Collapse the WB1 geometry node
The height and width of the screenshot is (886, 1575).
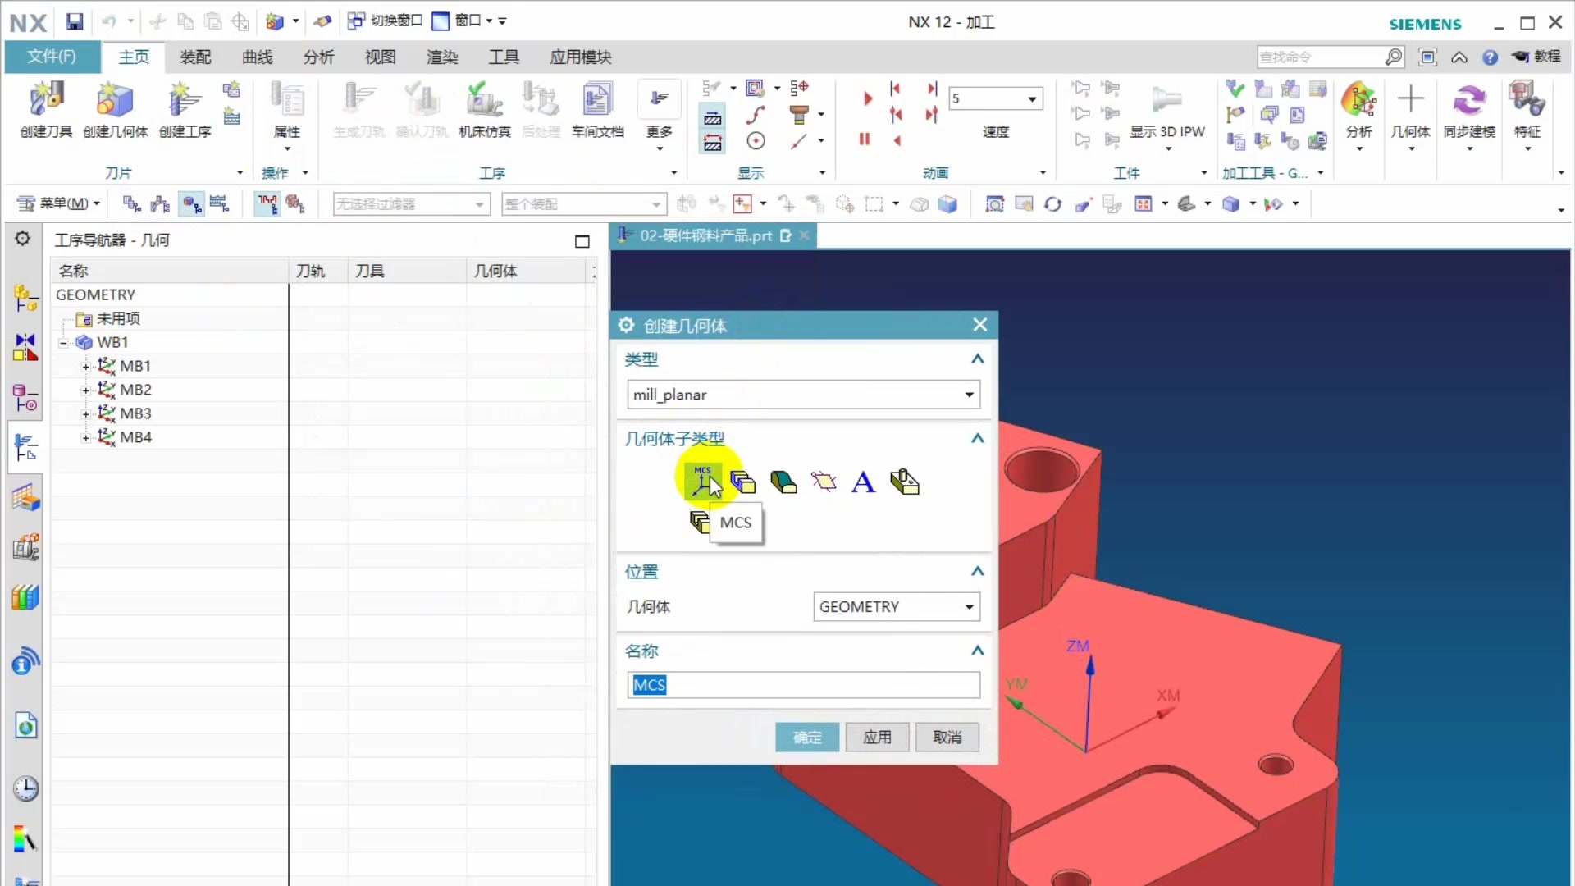63,343
